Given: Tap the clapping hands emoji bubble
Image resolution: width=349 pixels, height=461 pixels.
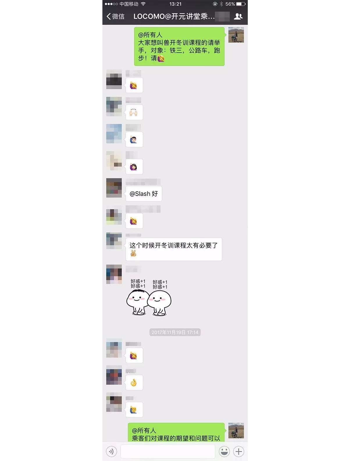Looking at the screenshot, I should (134, 112).
